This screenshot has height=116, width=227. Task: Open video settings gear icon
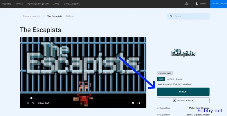(133, 103)
